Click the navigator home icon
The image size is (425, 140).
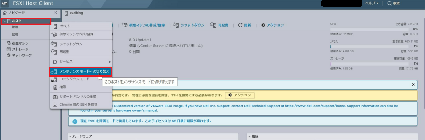point(5,13)
